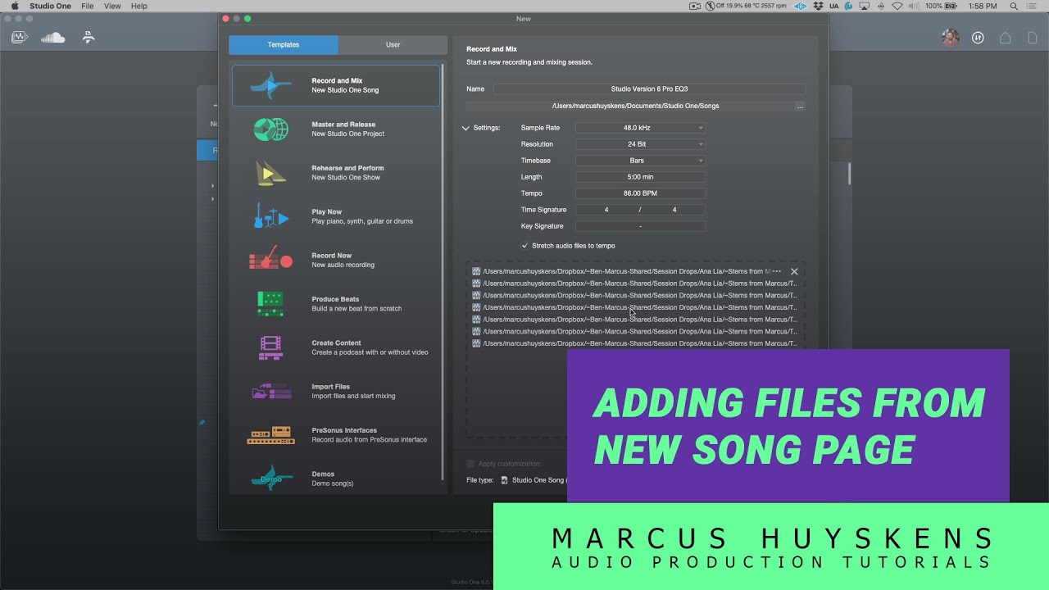1049x590 pixels.
Task: Open the Sample Rate dropdown
Action: coord(640,128)
